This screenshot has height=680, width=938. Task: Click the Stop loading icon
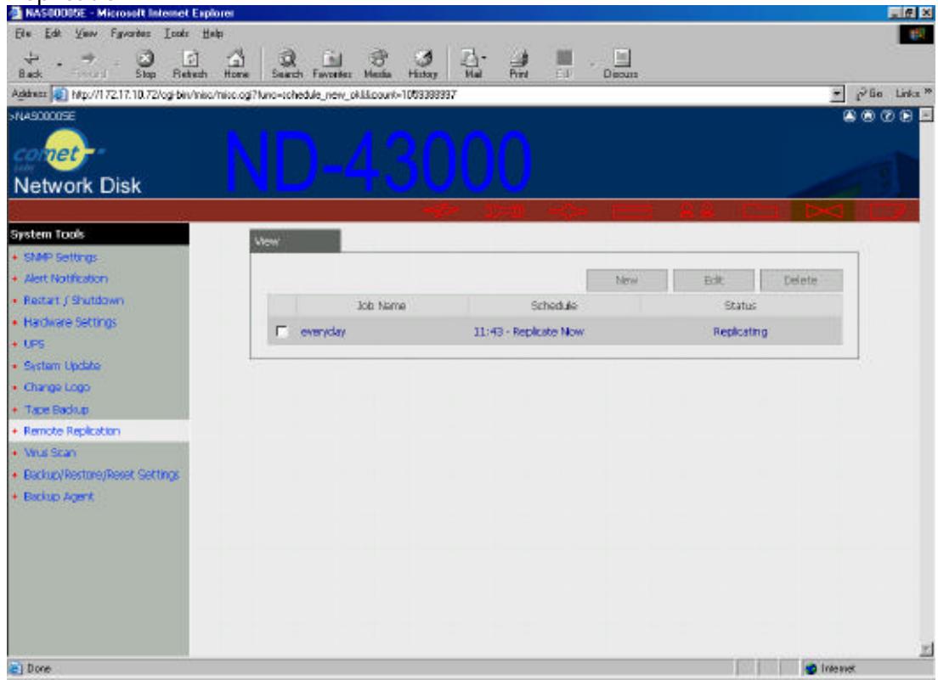coord(145,65)
